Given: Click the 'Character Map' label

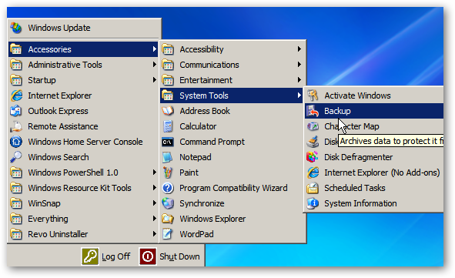Looking at the screenshot, I should (352, 126).
